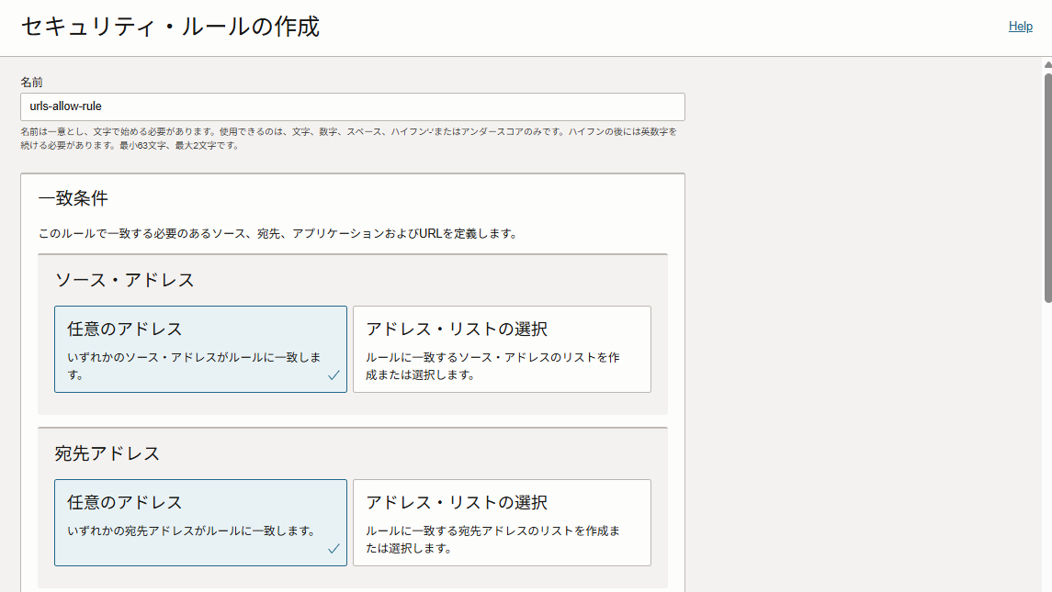Select アドレス・リストの選択 under ソース・アドレス
1052x592 pixels.
click(502, 349)
